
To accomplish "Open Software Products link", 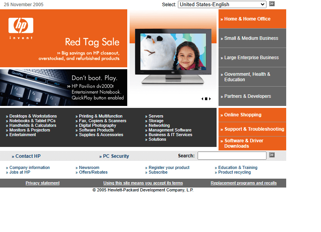I will tap(96, 130).
